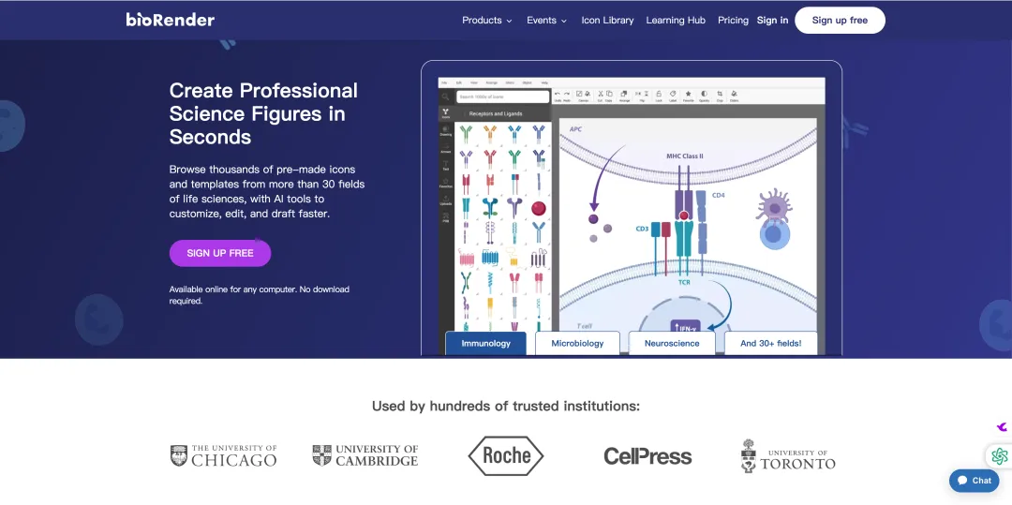The width and height of the screenshot is (1012, 505).
Task: Click the green swirl extension icon above Chat
Action: click(999, 456)
